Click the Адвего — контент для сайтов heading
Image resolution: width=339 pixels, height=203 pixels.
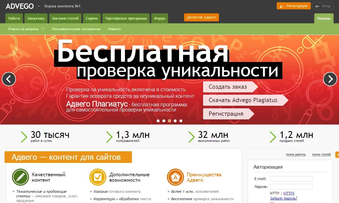[68, 157]
